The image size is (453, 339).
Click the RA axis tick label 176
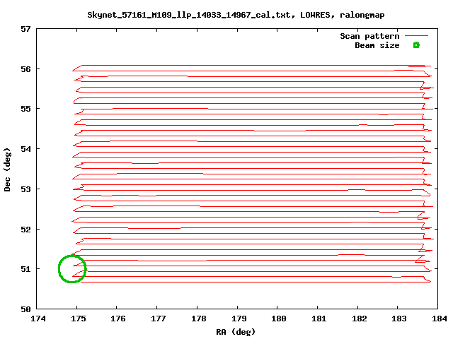(x=118, y=319)
